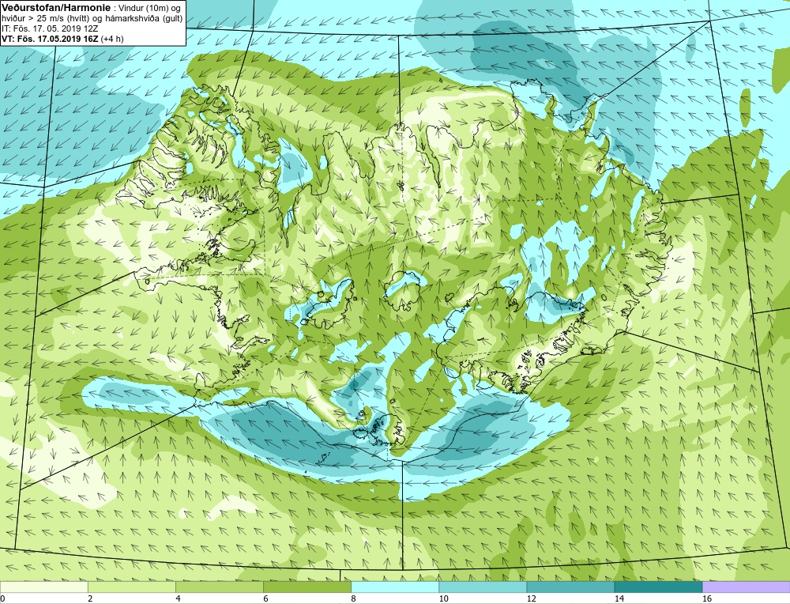Image resolution: width=790 pixels, height=604 pixels.
Task: Click the 12–14 m/s teal legend swatch
Action: 570,587
